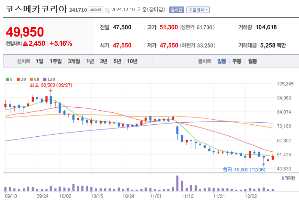The height and width of the screenshot is (204, 299).
Task: Click the 최저 45,800 (12/06) low label
Action: [x=244, y=169]
